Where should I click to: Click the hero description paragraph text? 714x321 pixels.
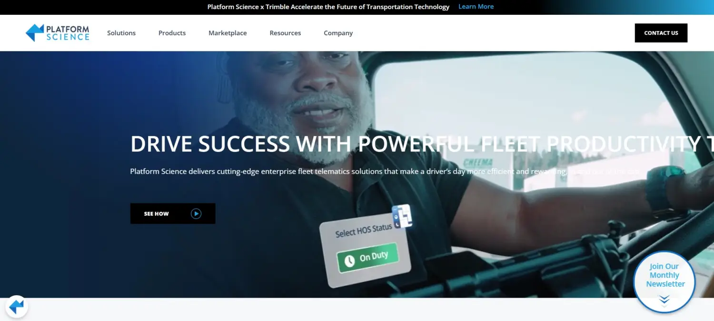point(385,171)
